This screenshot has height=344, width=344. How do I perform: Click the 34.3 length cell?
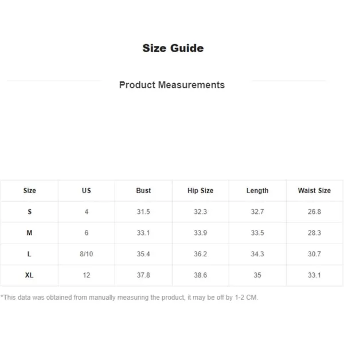[257, 254]
